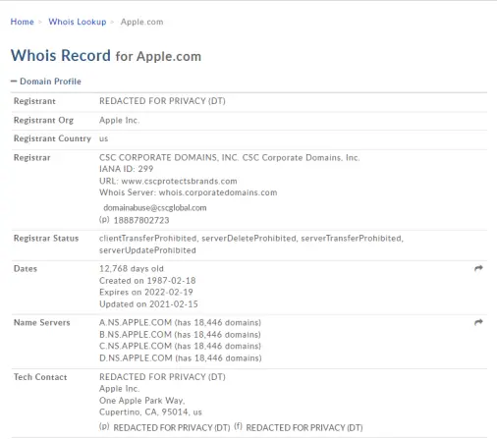497x439 pixels.
Task: Click the Name Servers row label
Action: [x=42, y=323]
